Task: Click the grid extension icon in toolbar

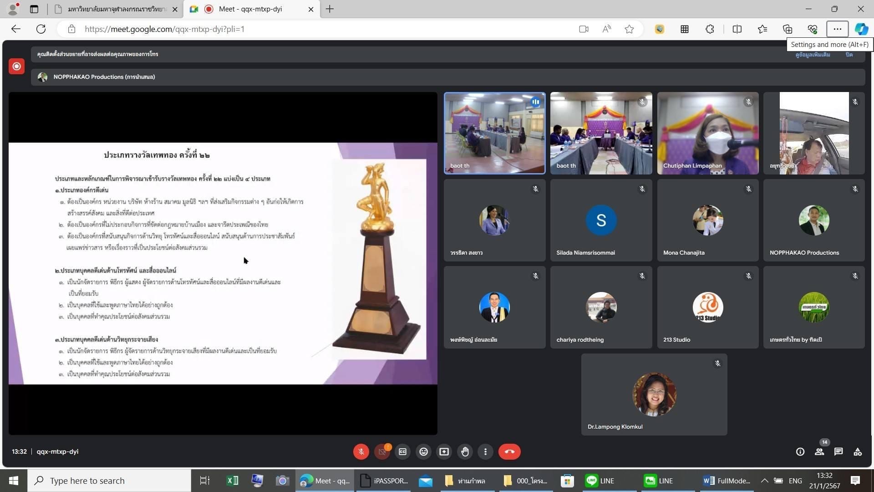Action: [684, 29]
